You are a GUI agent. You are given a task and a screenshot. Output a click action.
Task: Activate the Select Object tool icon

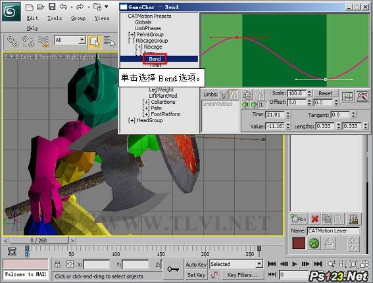click(95, 42)
